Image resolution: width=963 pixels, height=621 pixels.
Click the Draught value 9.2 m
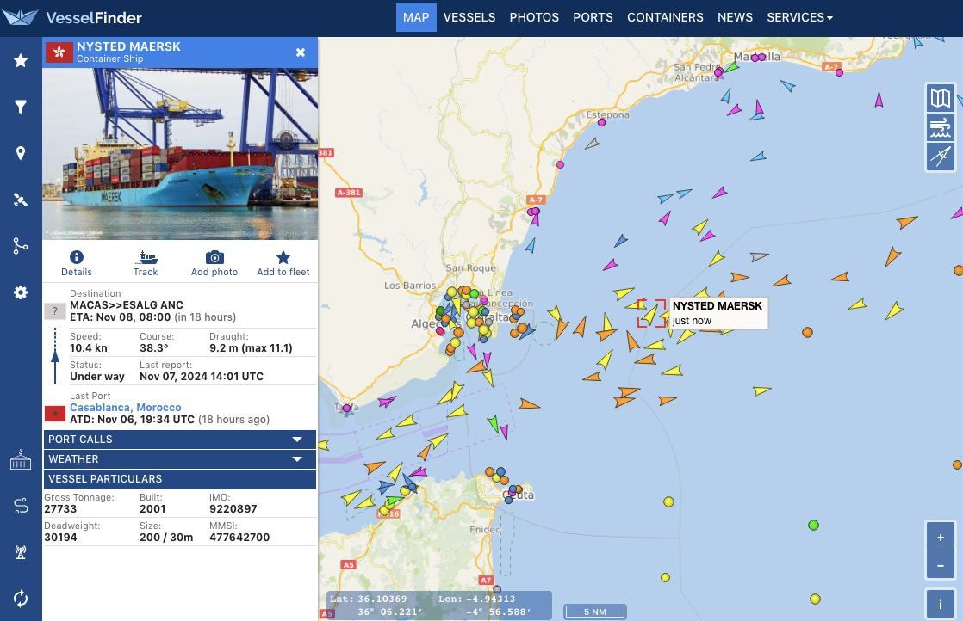251,347
